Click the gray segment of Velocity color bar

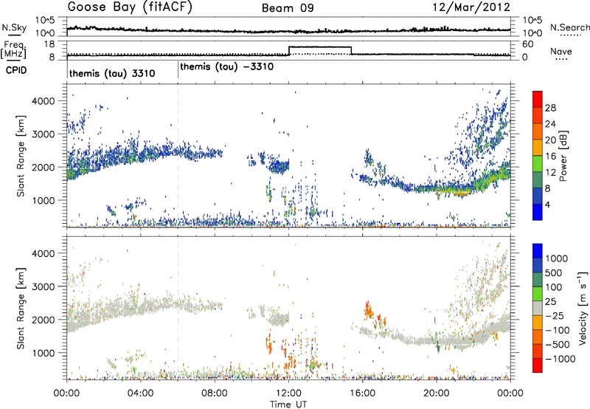(x=538, y=308)
